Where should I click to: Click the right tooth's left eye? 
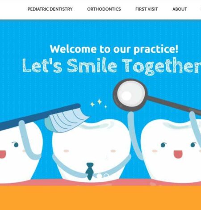coord(163,145)
